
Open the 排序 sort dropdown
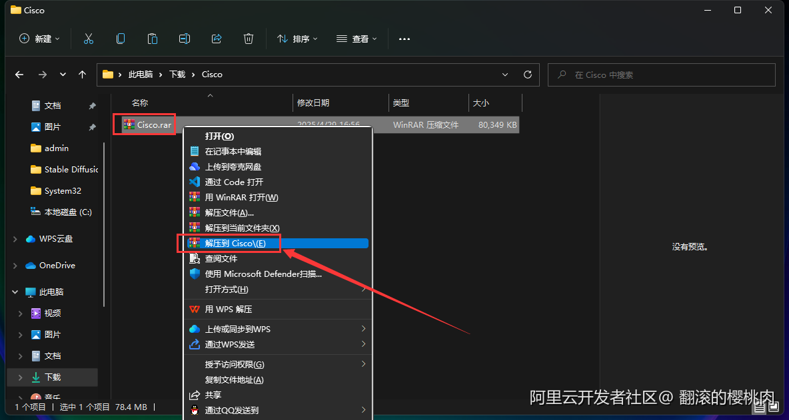(x=298, y=39)
